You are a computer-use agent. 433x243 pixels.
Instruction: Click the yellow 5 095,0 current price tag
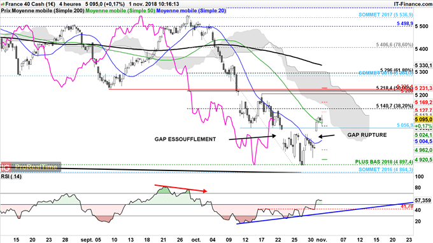click(x=423, y=120)
